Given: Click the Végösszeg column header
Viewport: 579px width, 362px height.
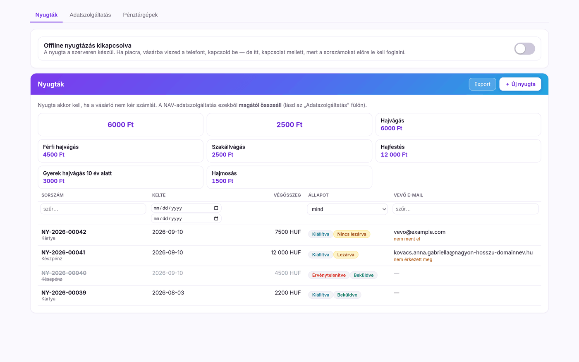Looking at the screenshot, I should [287, 195].
